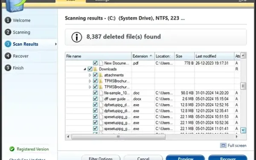This screenshot has height=160, width=256.
Task: Click the step 3 Scan Results number icon
Action: pyautogui.click(x=8, y=44)
